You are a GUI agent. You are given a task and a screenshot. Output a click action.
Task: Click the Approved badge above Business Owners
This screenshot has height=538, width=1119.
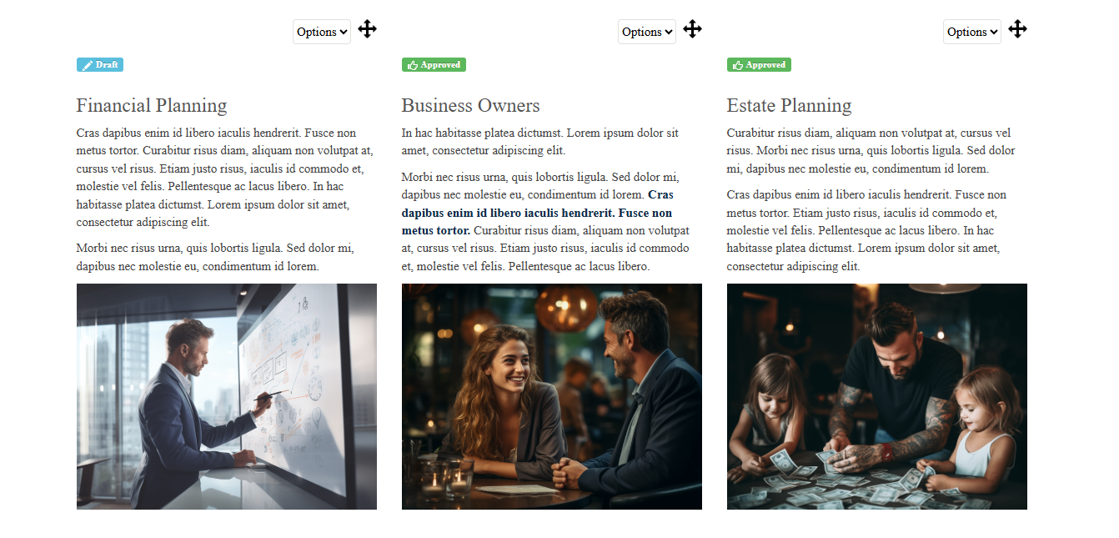pos(434,65)
